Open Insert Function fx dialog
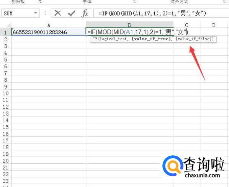 tap(85, 13)
